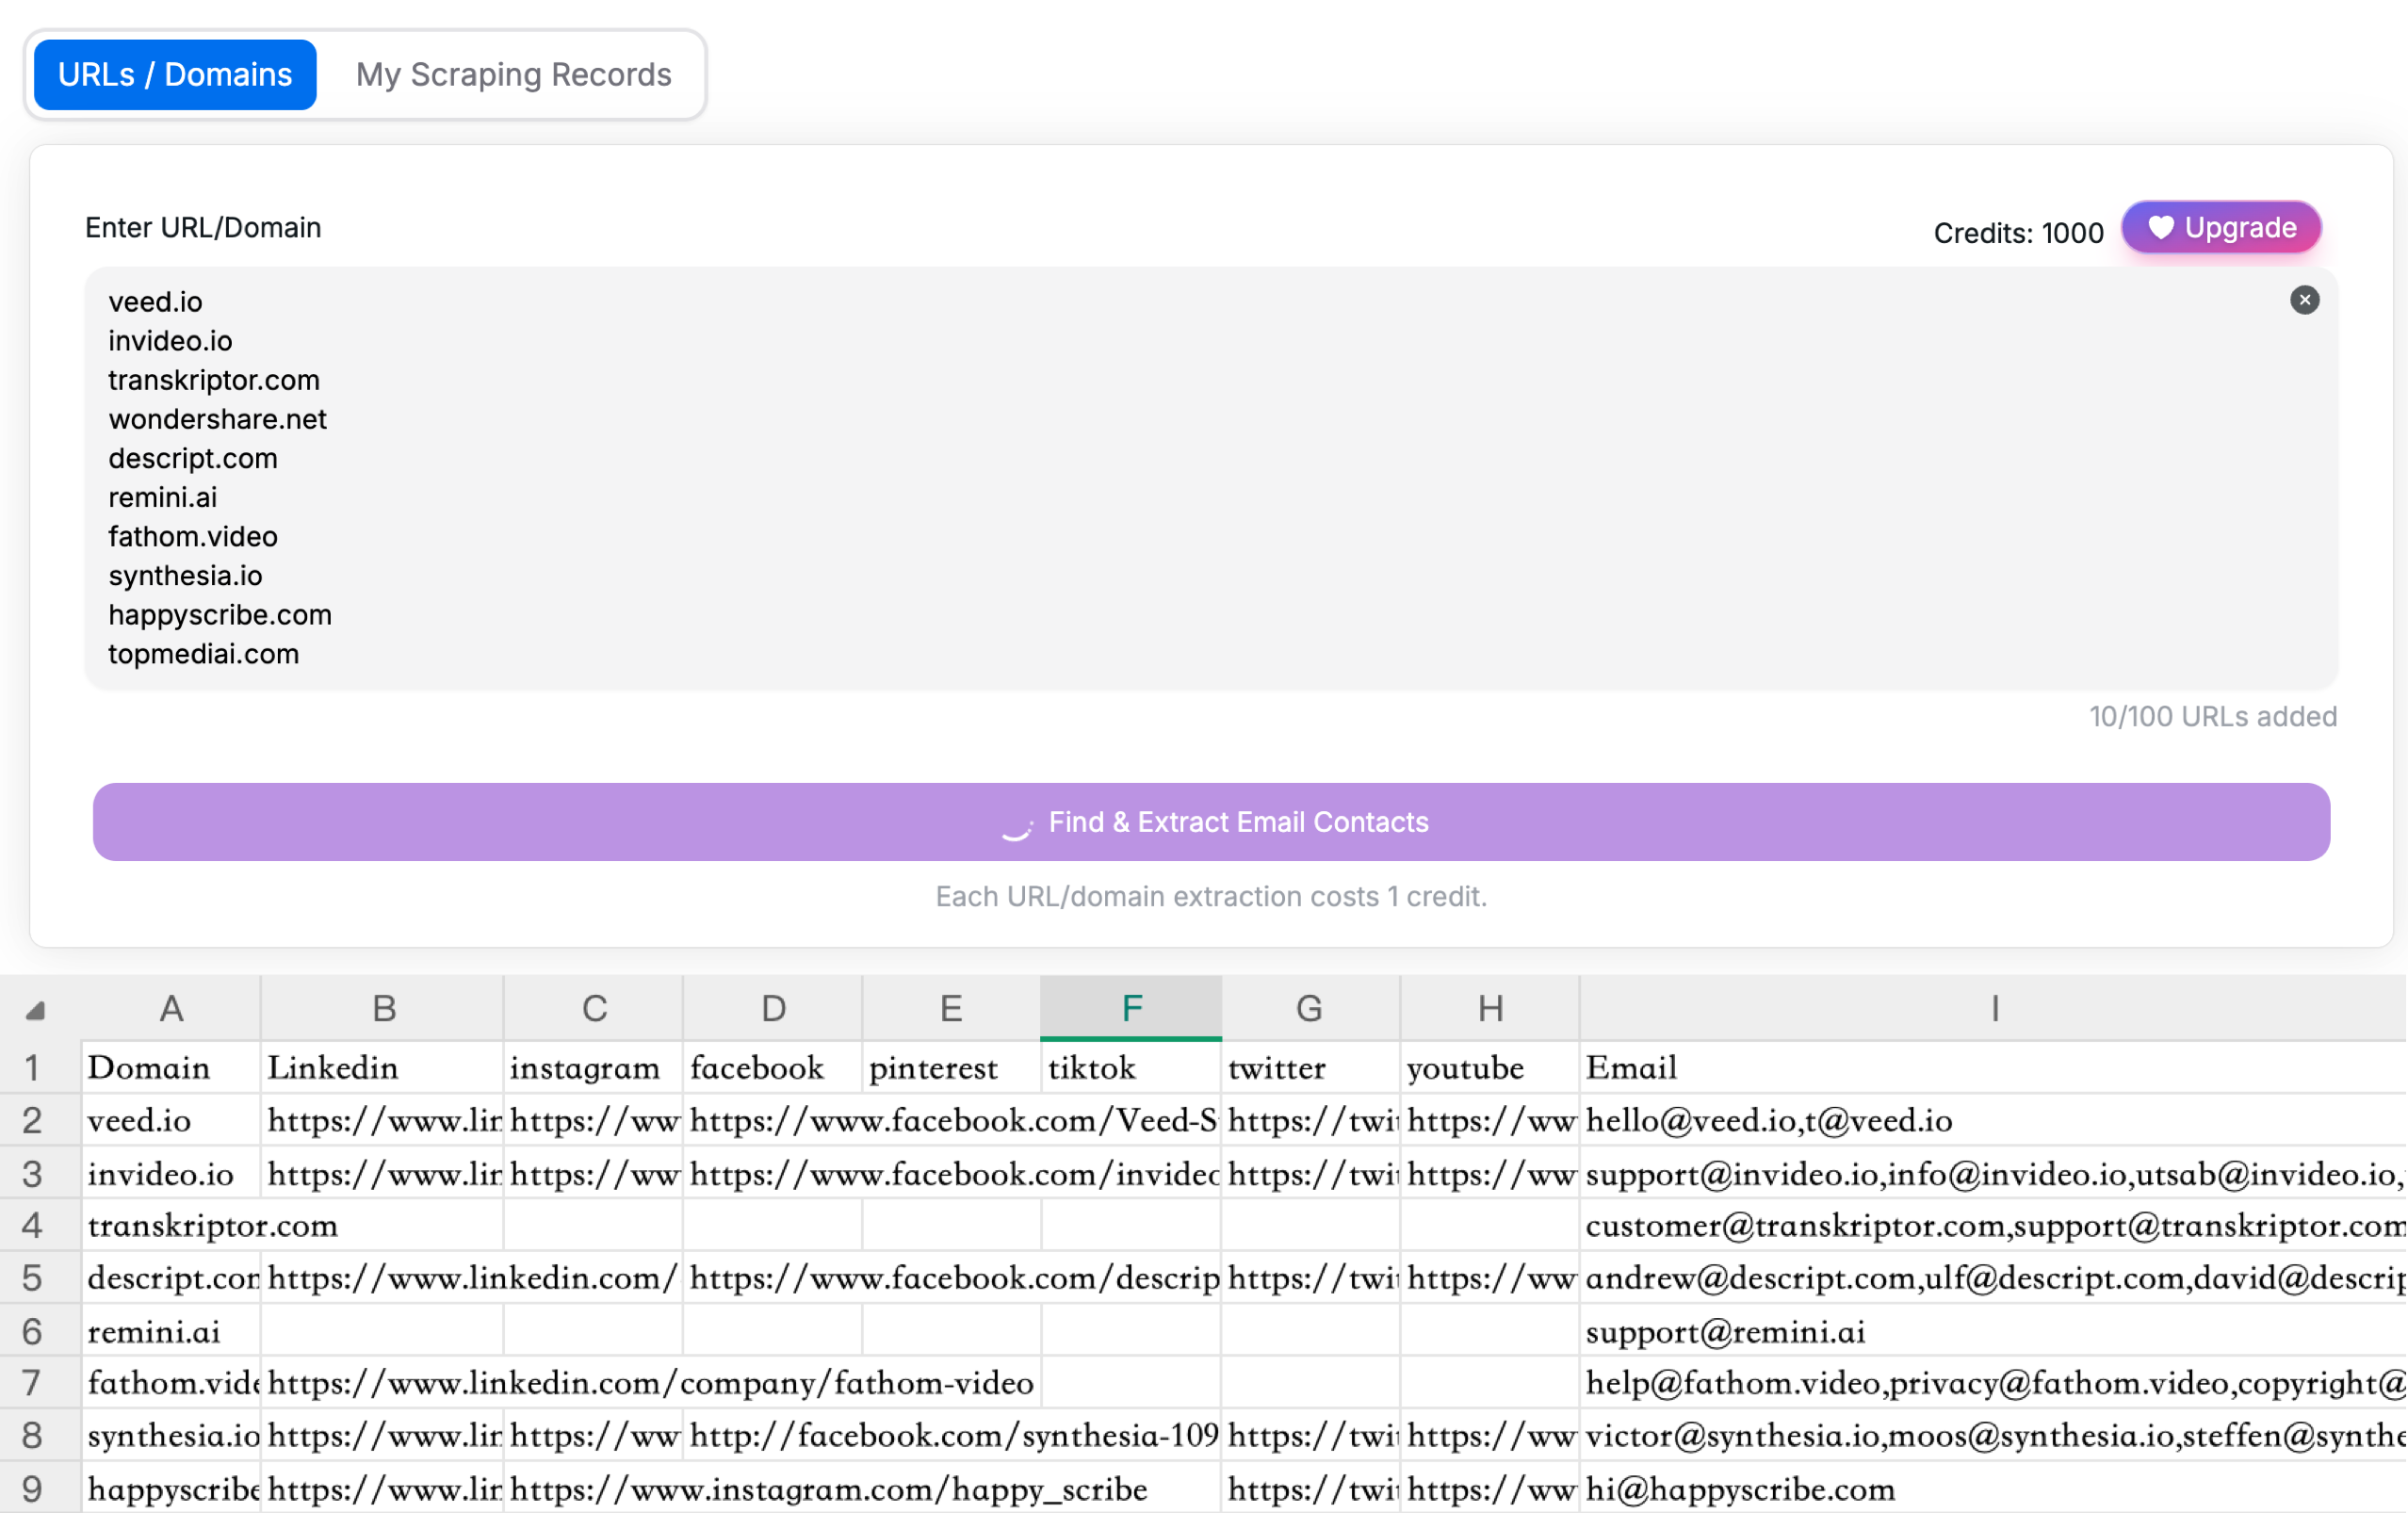The image size is (2408, 1513).
Task: Select the remini.ai domain cell
Action: click(x=170, y=1331)
